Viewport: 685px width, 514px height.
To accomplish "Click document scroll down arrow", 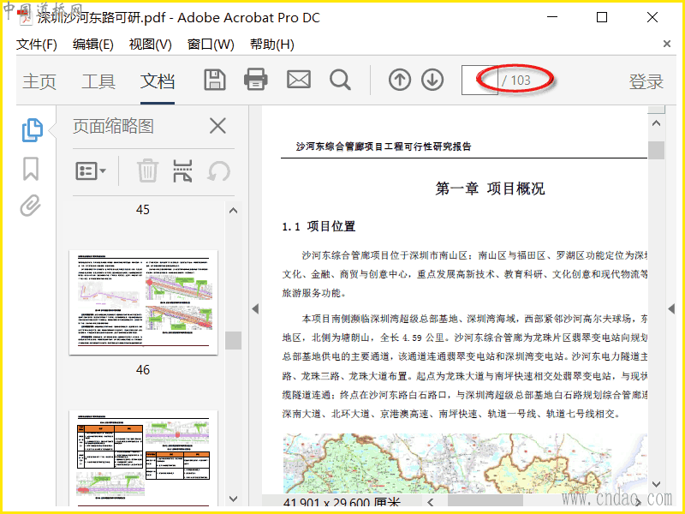I will coord(656,484).
